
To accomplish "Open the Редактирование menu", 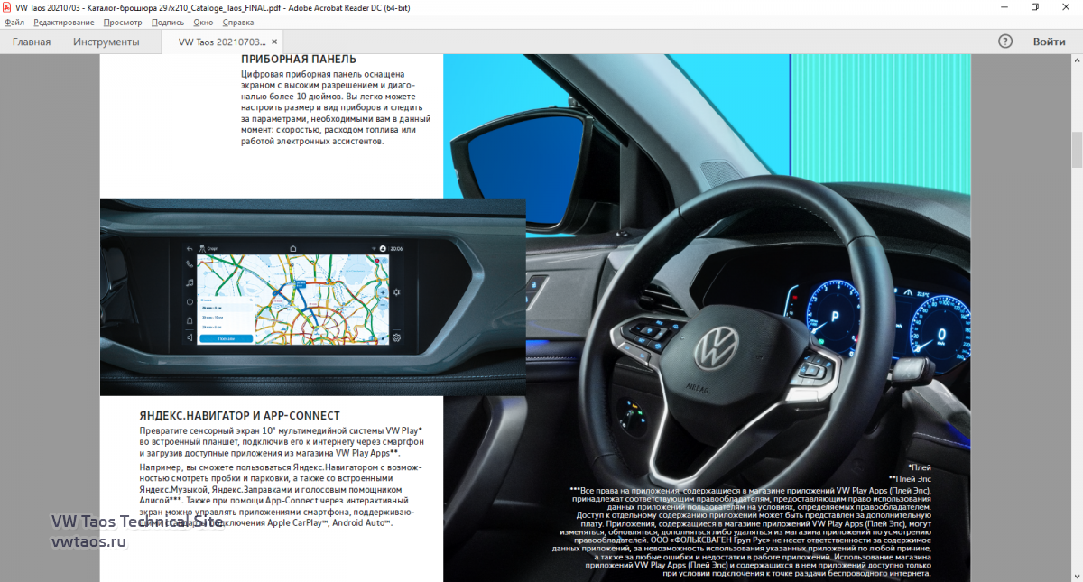I will pos(63,22).
